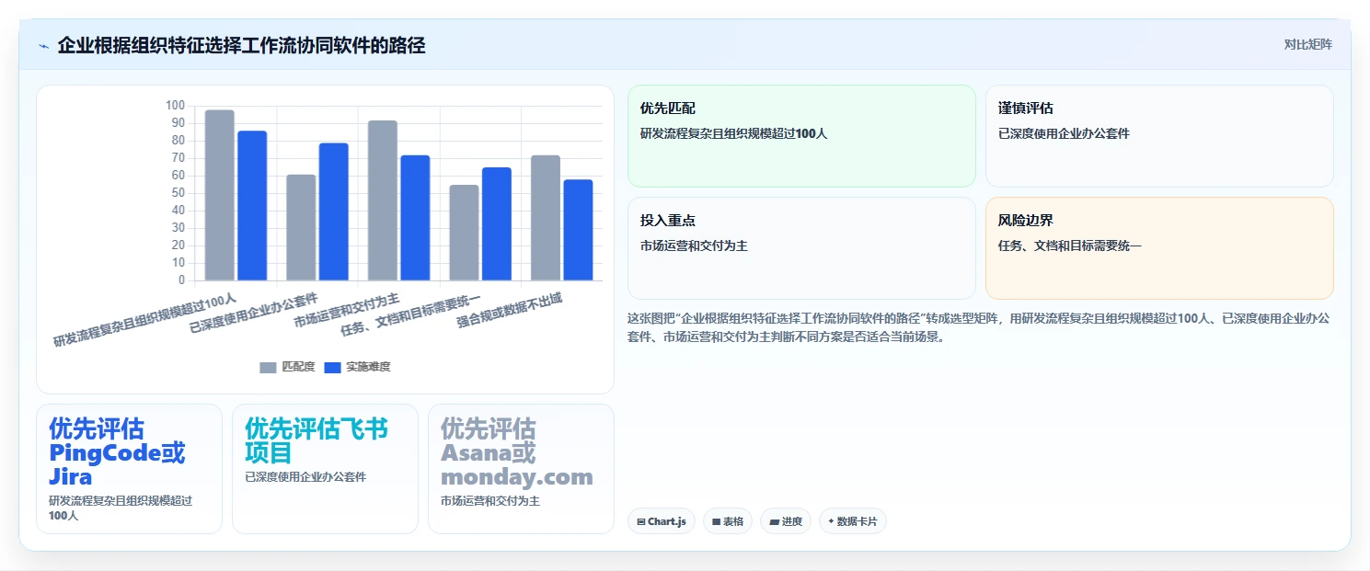Screen dimensions: 1370x571
Task: Click 已深度使用企业办公套件 text inside 谨慎评估 card
Action: click(x=1064, y=133)
